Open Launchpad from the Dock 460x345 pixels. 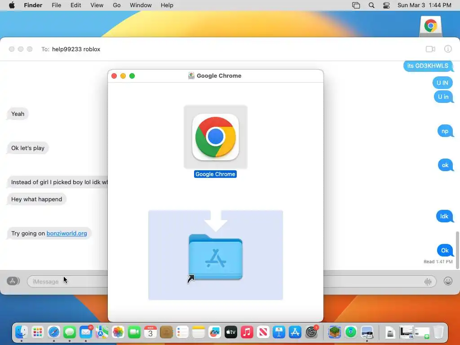point(38,332)
